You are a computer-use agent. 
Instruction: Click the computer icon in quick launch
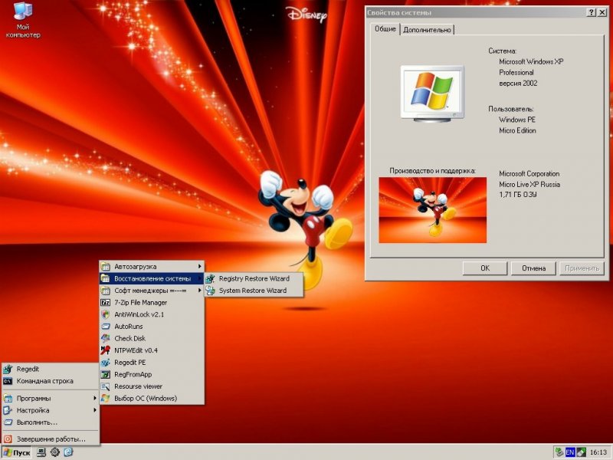point(41,452)
